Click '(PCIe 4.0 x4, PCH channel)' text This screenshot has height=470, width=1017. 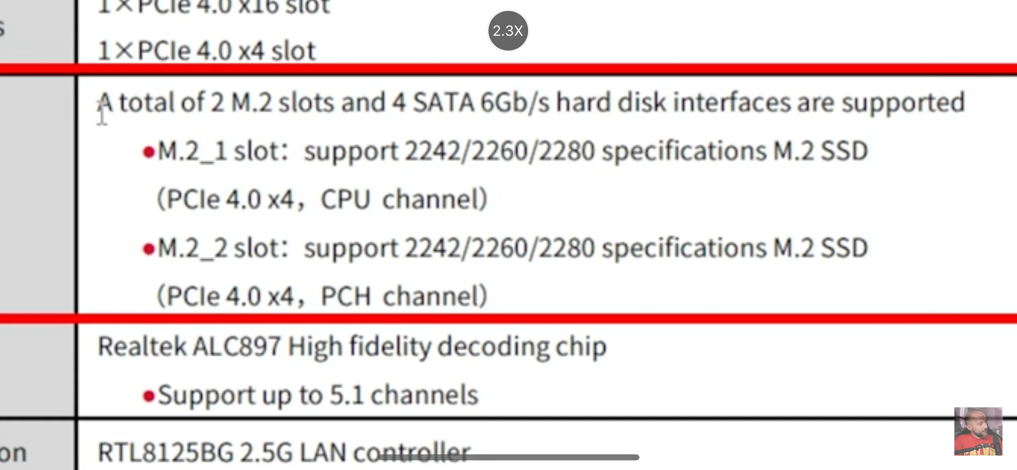(322, 296)
